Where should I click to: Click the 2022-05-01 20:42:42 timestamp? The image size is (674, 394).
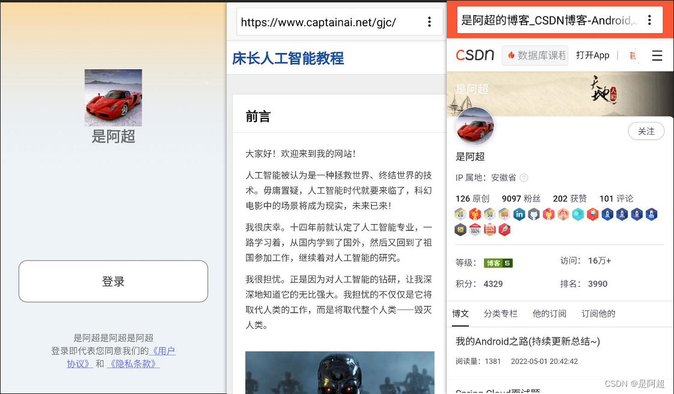(x=544, y=362)
